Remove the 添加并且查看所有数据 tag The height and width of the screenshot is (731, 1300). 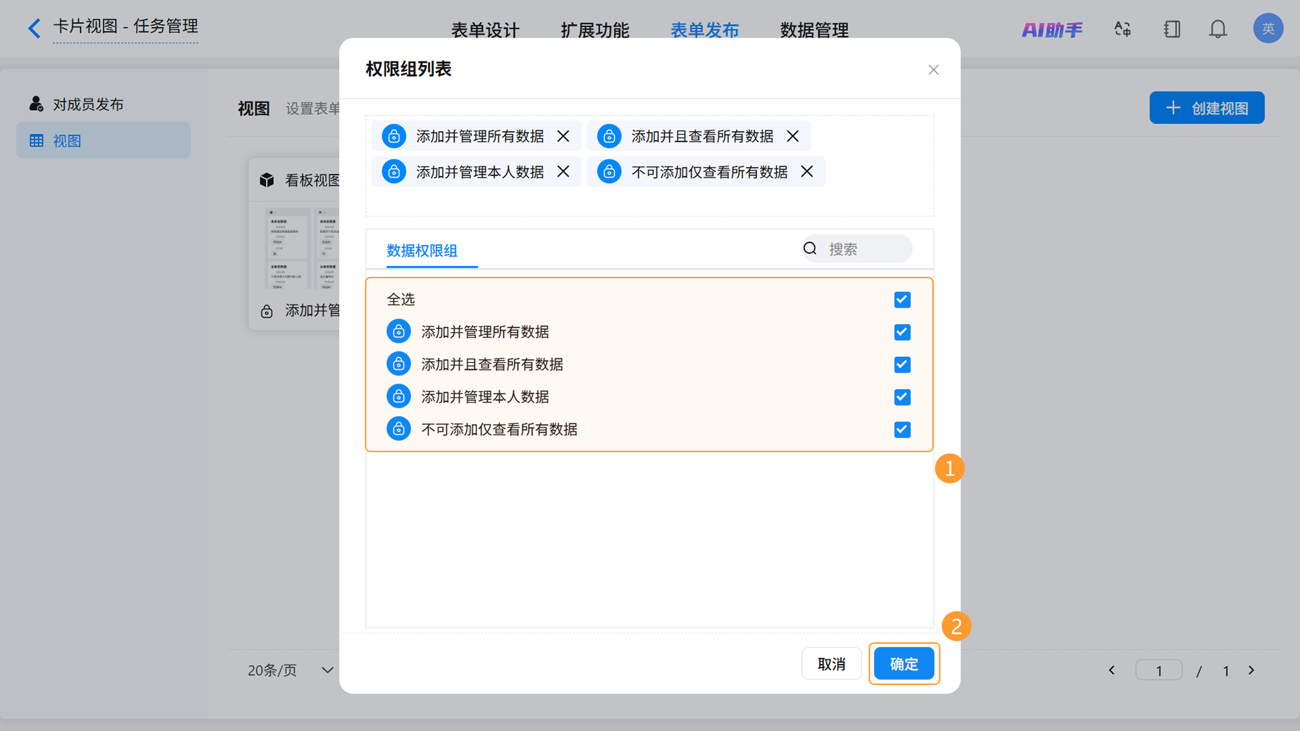(793, 136)
